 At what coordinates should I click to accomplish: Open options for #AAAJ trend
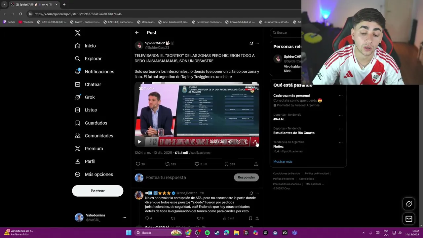pos(341,115)
